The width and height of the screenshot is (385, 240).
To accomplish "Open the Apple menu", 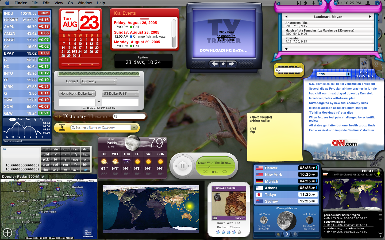I will point(7,3).
